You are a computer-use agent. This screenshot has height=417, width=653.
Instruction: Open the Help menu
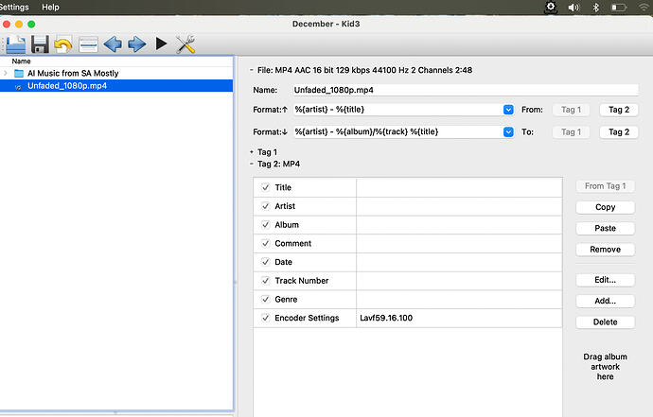pyautogui.click(x=50, y=7)
